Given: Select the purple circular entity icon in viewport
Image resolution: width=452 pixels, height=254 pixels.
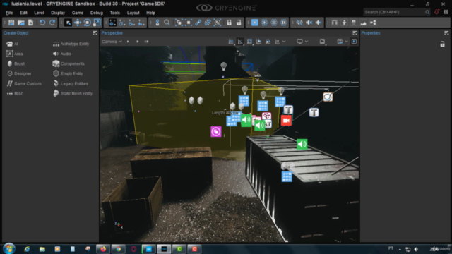Looking at the screenshot, I should click(216, 132).
